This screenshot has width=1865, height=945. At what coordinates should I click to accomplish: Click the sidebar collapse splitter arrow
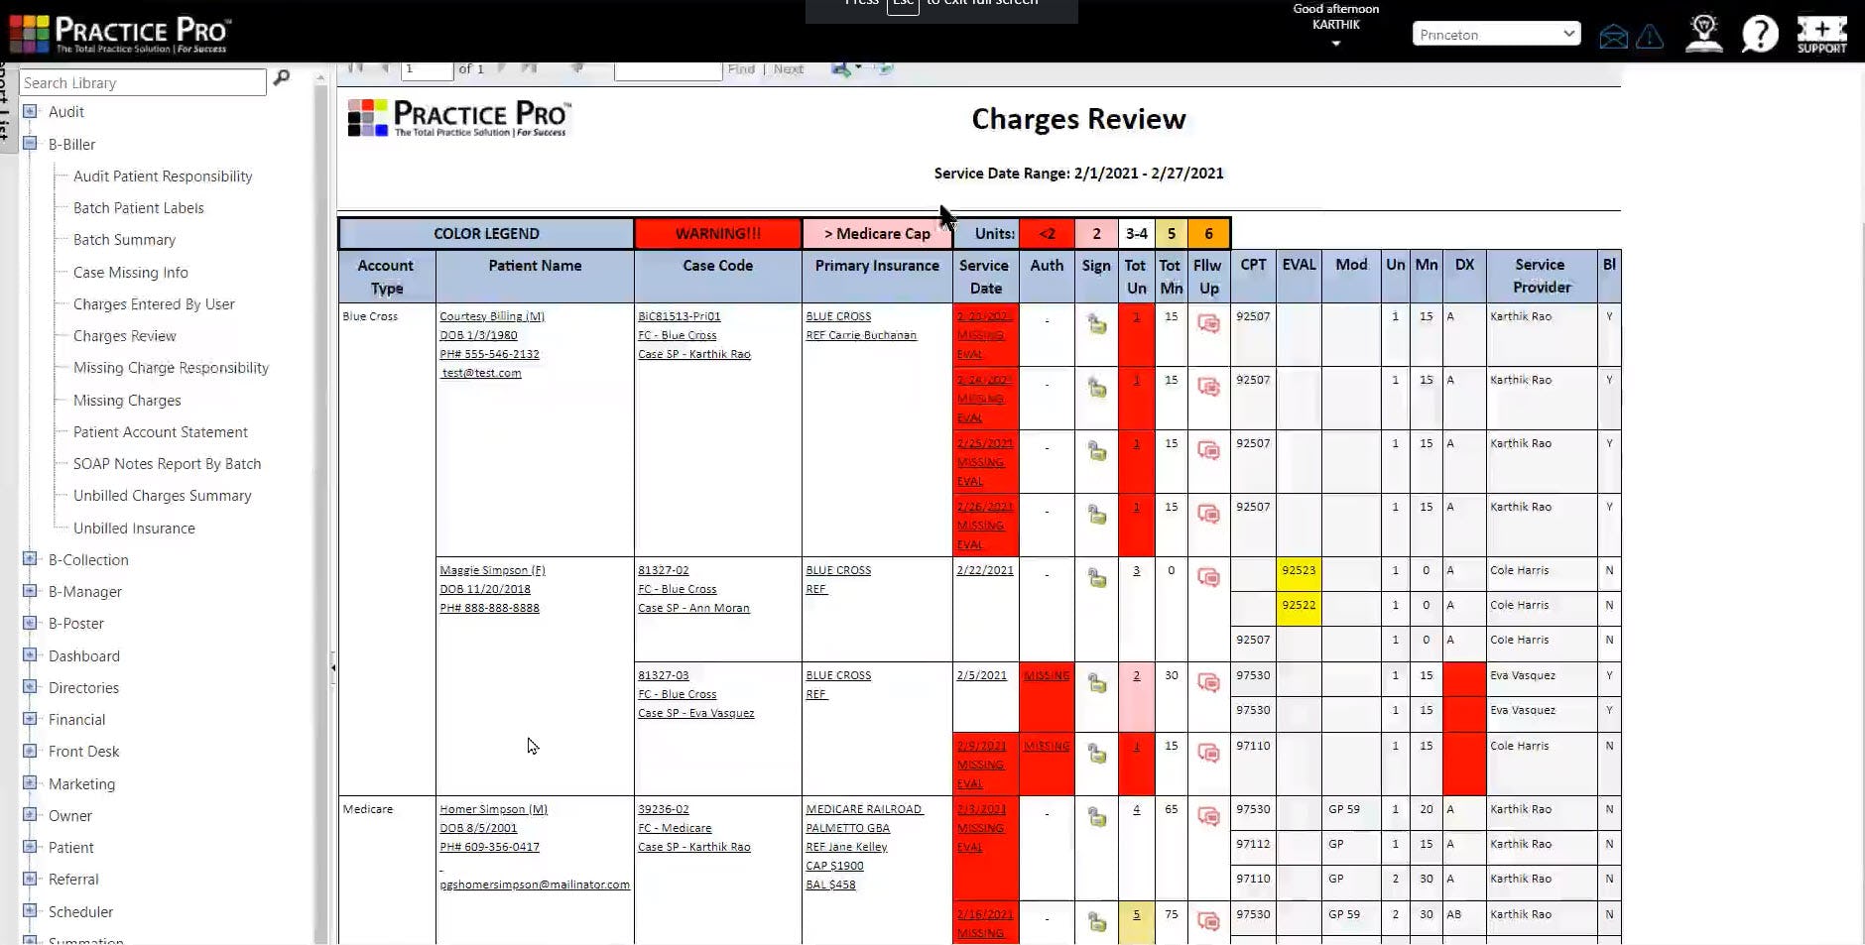click(x=333, y=667)
